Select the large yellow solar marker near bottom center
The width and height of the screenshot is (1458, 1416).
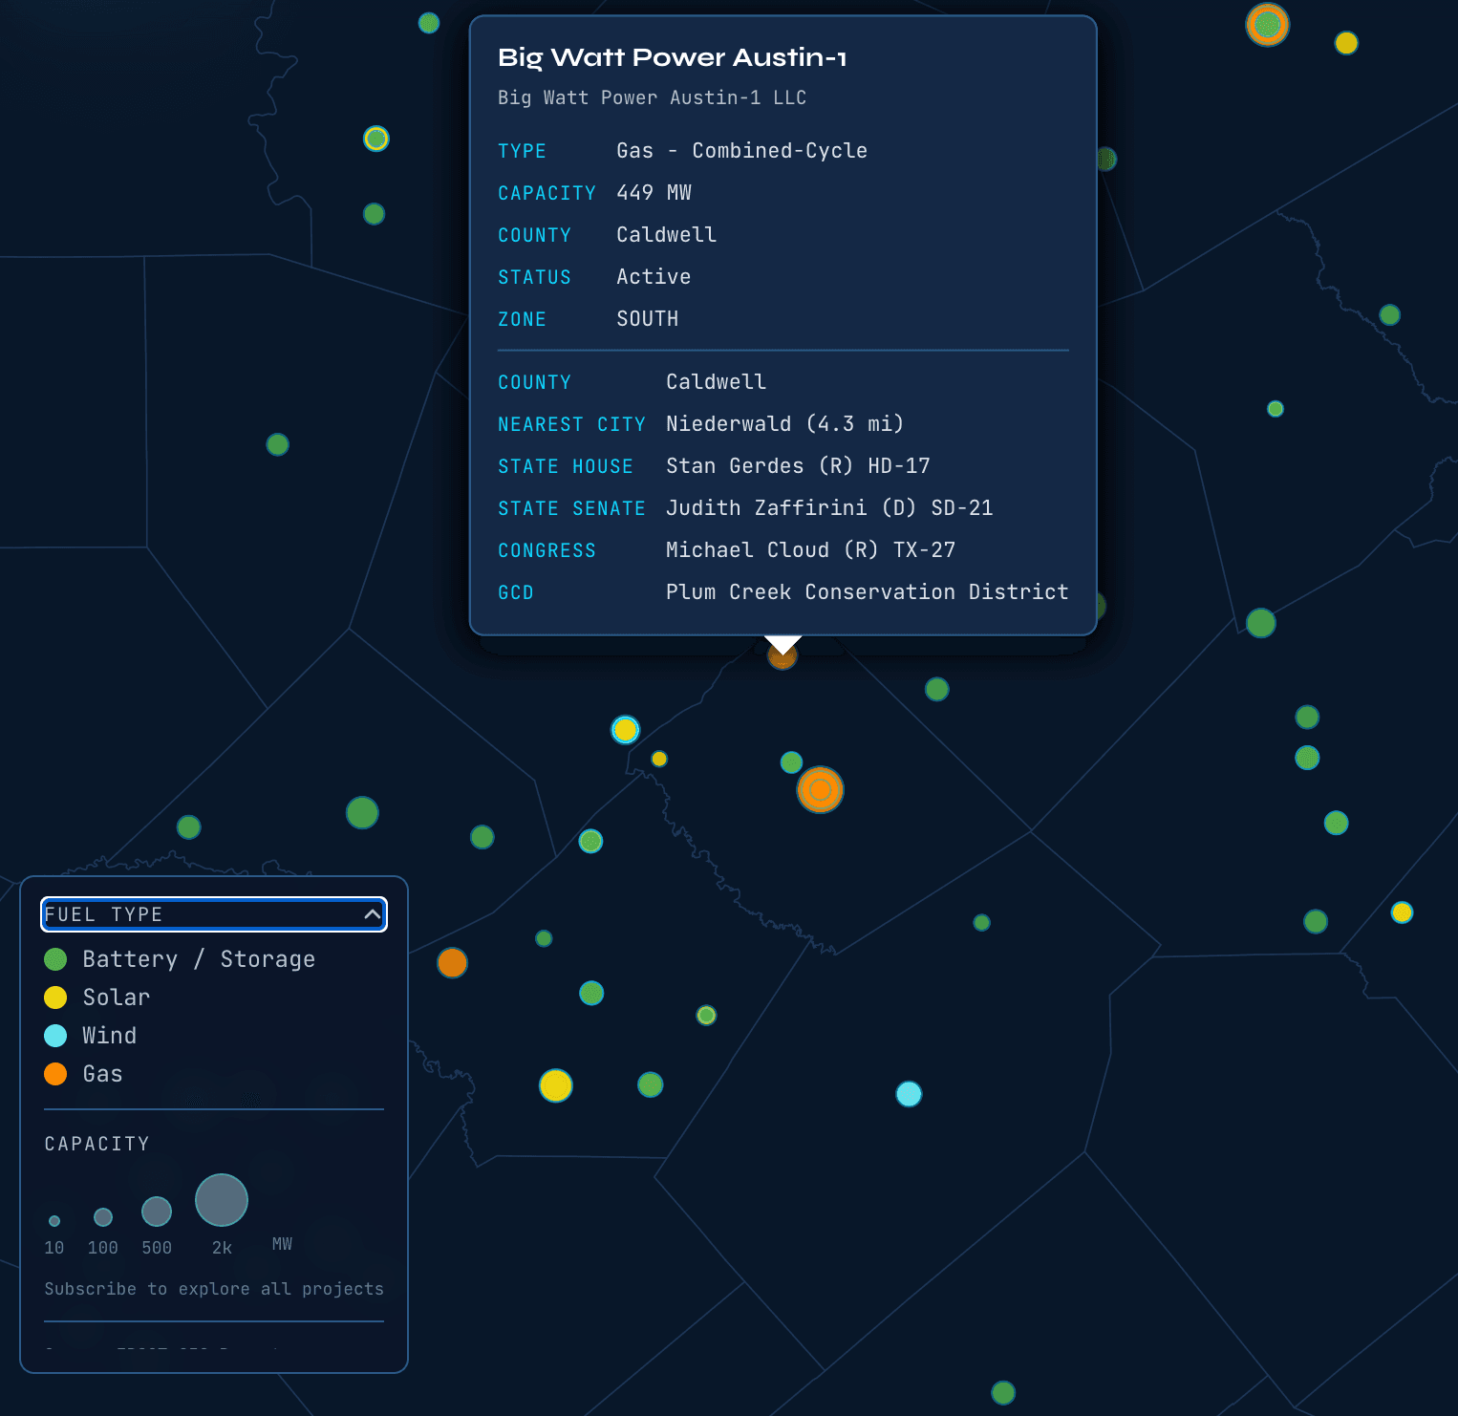click(x=556, y=1086)
